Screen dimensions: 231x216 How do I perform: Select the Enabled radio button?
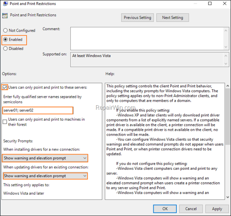coord(5,39)
